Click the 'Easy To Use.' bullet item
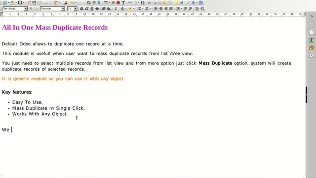The width and height of the screenshot is (316, 178). (x=28, y=102)
